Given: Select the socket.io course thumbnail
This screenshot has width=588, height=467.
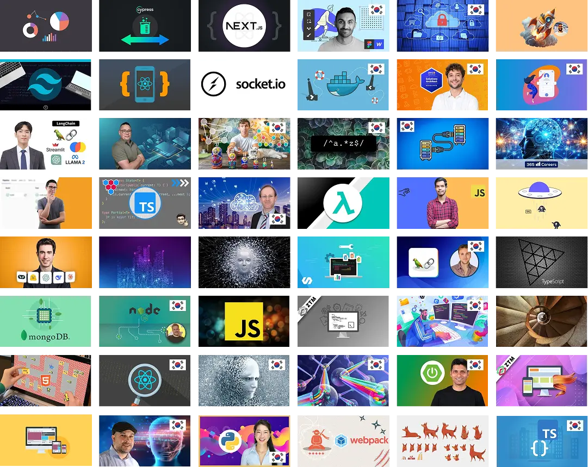Looking at the screenshot, I should (244, 84).
